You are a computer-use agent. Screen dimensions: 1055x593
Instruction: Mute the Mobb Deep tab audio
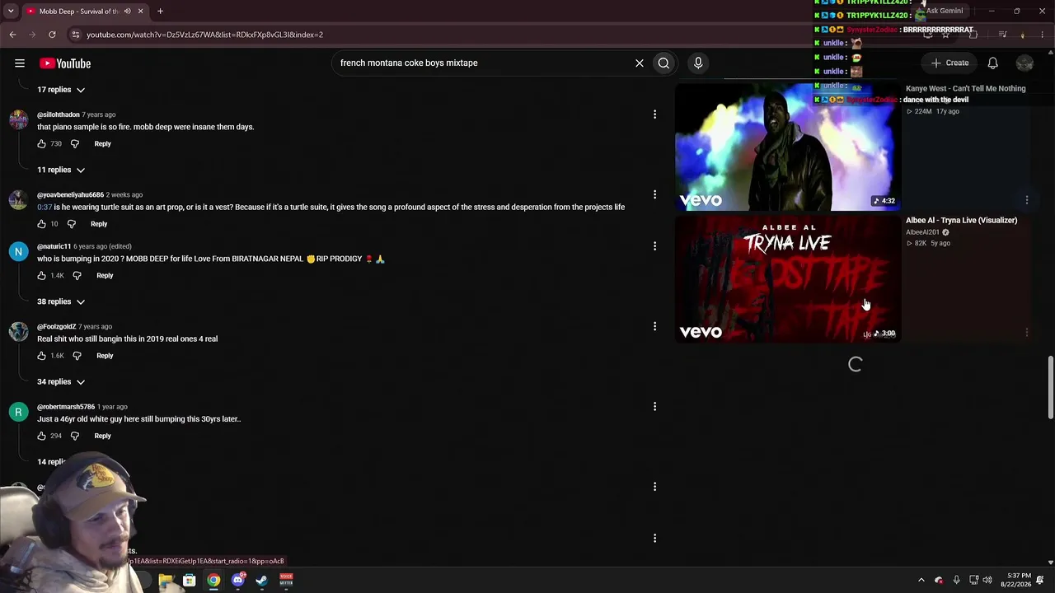pyautogui.click(x=127, y=12)
